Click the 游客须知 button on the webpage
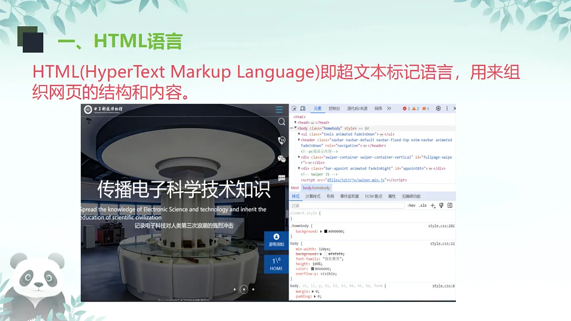 276,240
